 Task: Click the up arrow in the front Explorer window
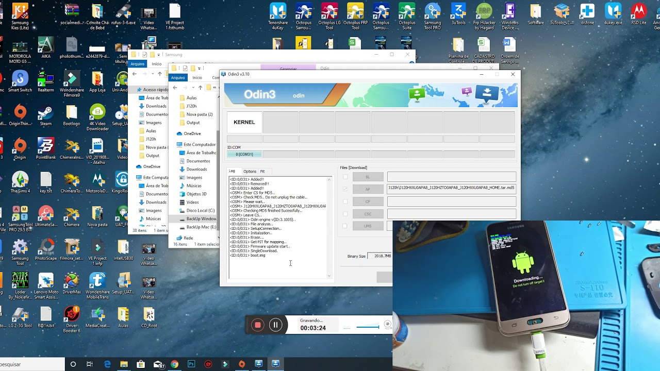tap(201, 88)
